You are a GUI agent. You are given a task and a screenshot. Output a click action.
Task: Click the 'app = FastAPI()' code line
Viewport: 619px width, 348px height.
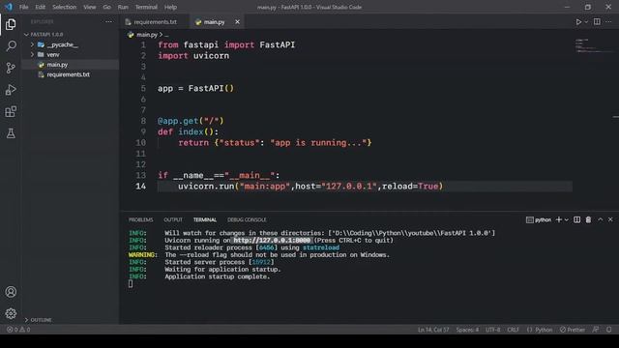[x=195, y=88]
